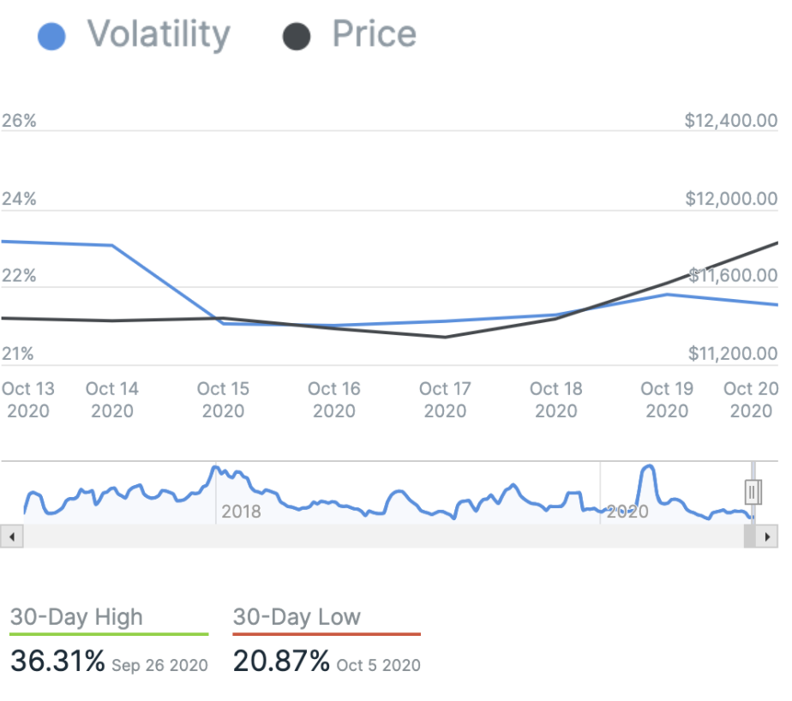Click the Volatility legend label
Image resolution: width=792 pixels, height=701 pixels.
click(x=159, y=35)
